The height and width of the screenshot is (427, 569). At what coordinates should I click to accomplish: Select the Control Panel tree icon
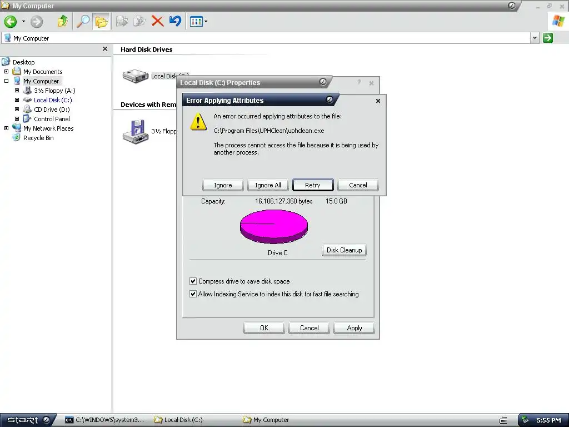[x=27, y=119]
